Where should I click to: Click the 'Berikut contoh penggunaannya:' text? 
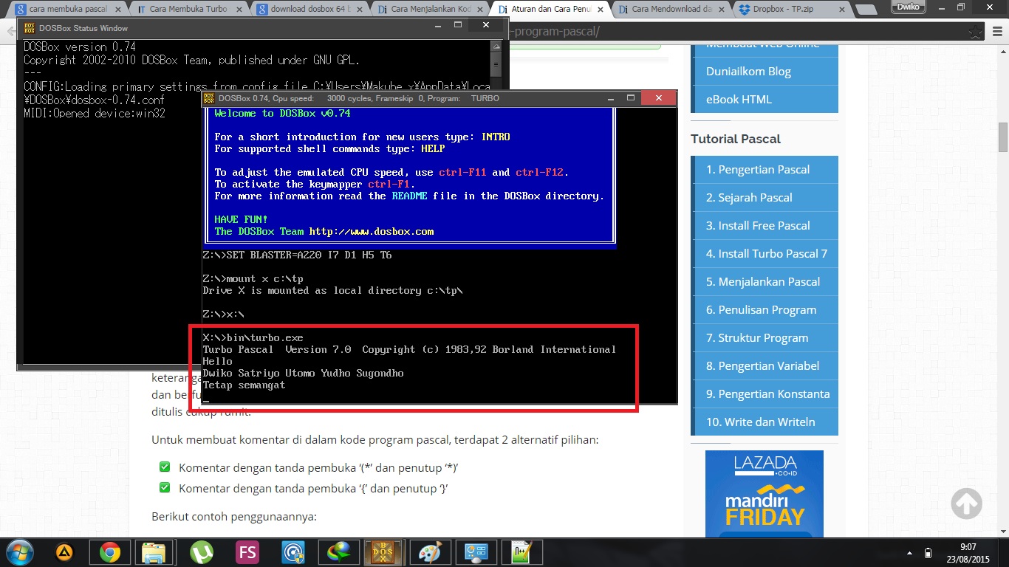point(234,517)
